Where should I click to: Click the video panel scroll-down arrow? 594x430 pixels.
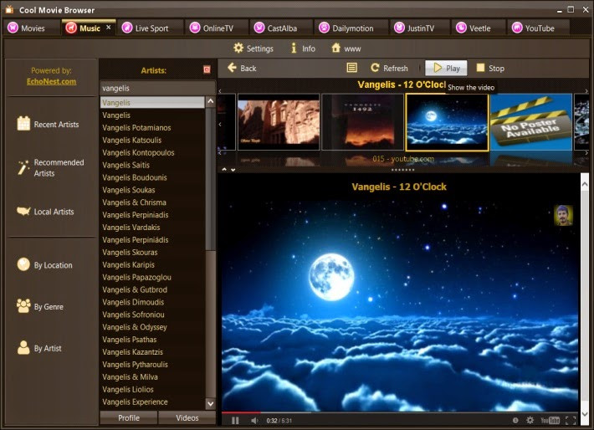point(585,414)
